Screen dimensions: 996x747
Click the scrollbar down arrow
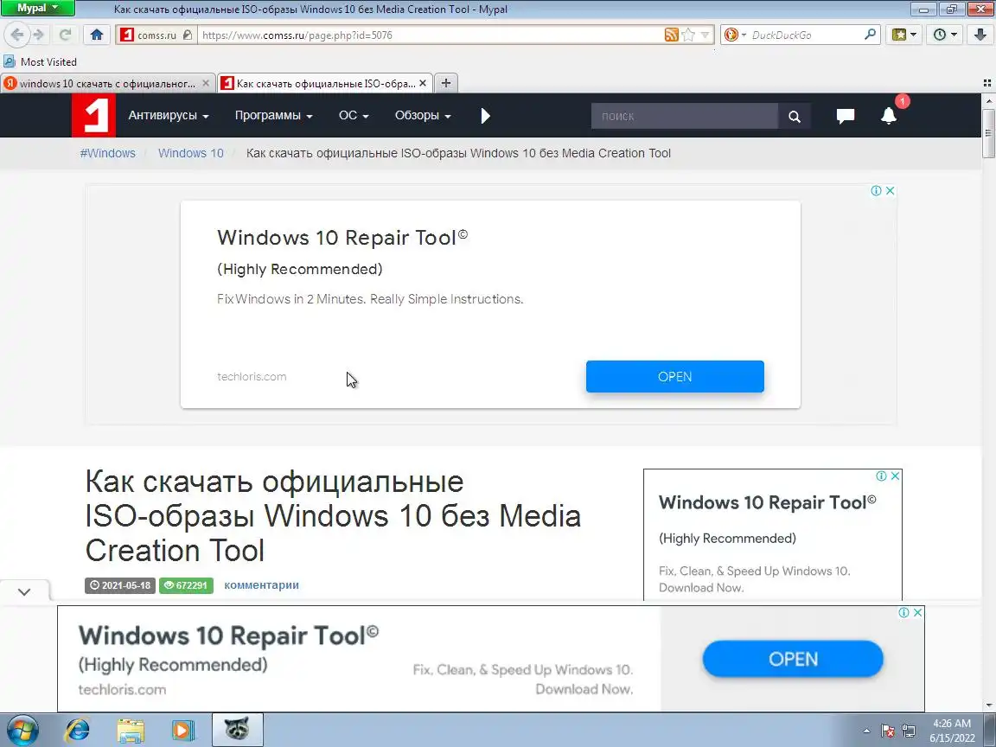click(x=988, y=705)
